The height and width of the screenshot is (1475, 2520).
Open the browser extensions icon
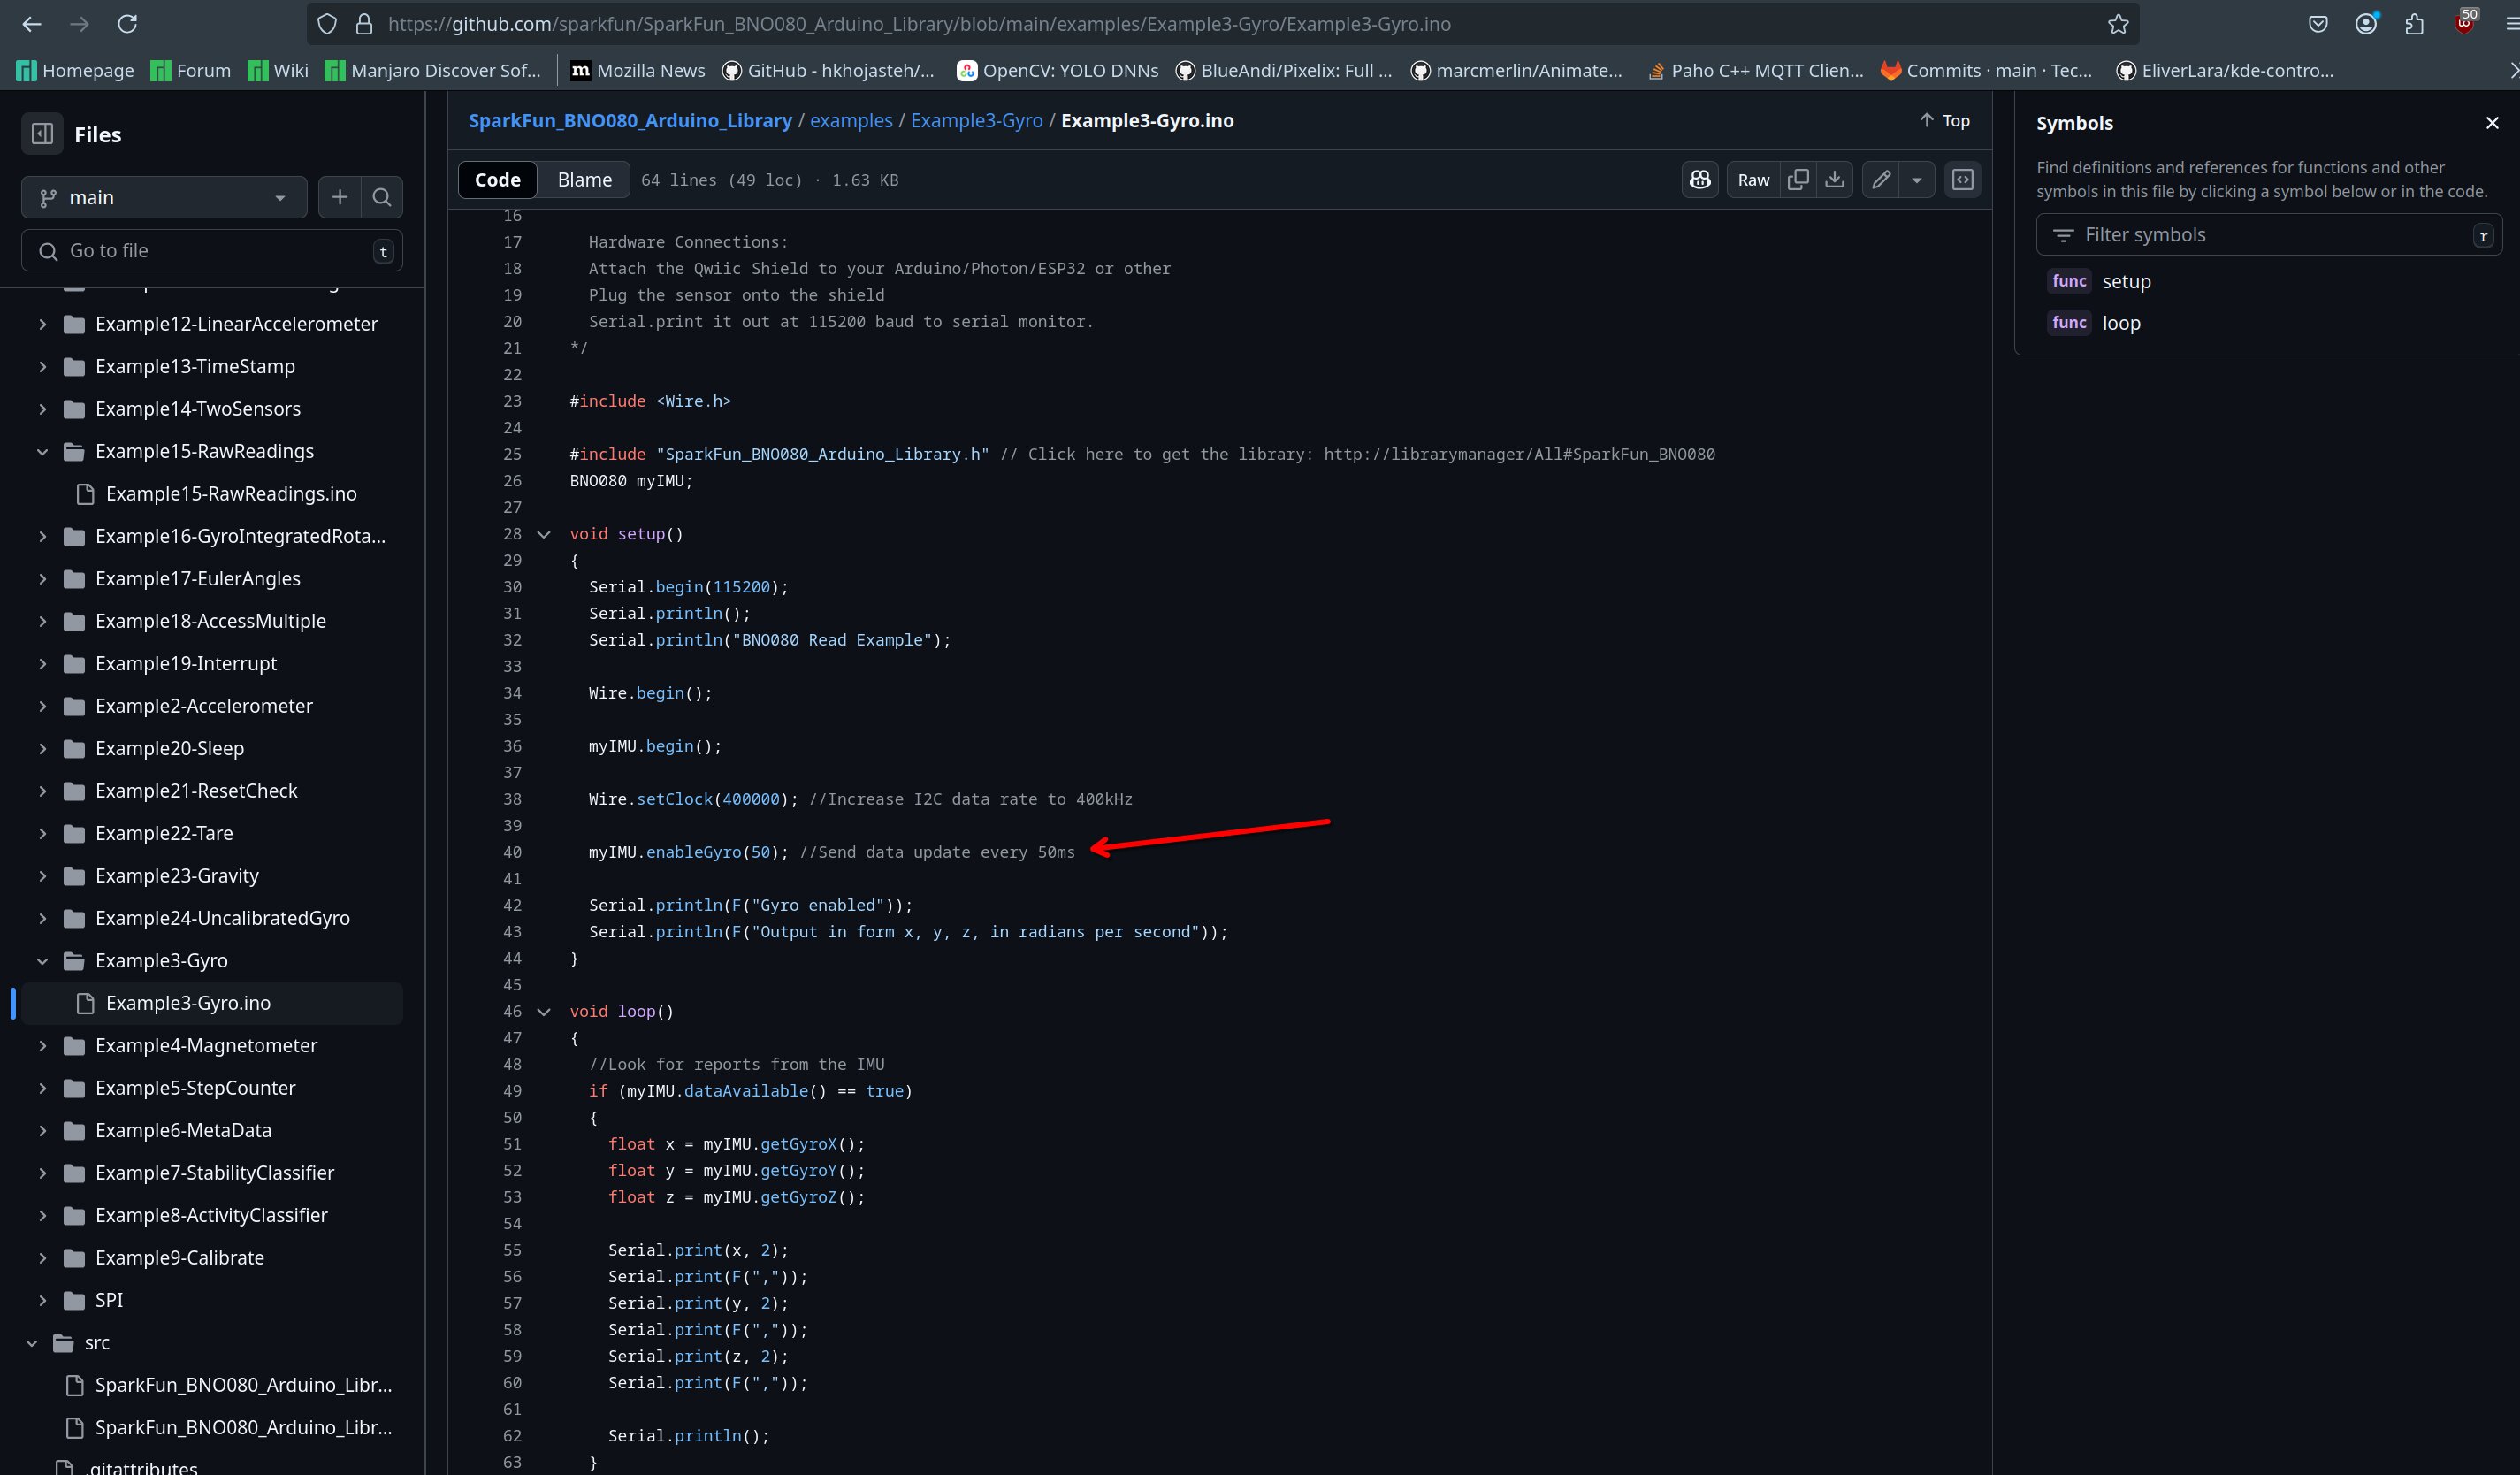(2414, 24)
